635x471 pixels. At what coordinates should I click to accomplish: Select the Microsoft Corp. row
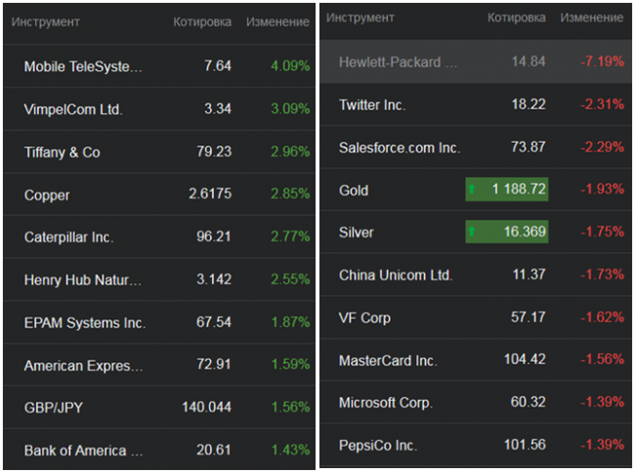(386, 403)
